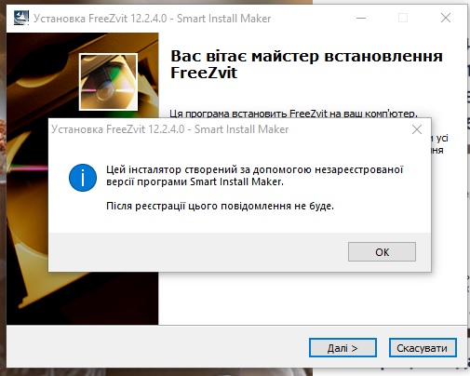Click the Smart Install Maker line in message

click(x=195, y=181)
